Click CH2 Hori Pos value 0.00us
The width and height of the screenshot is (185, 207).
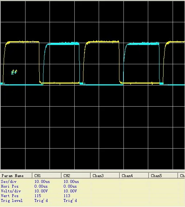(70, 187)
